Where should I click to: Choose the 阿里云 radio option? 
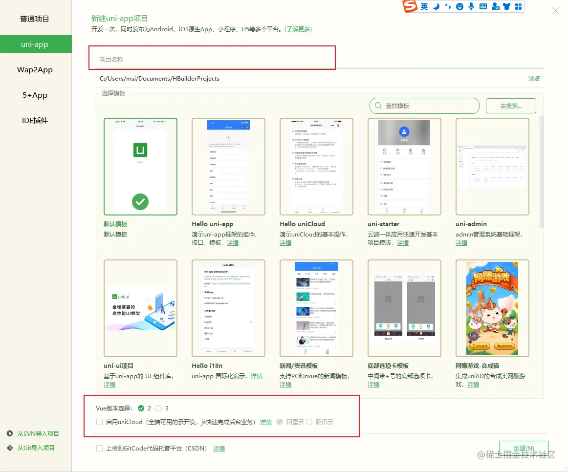pyautogui.click(x=279, y=422)
